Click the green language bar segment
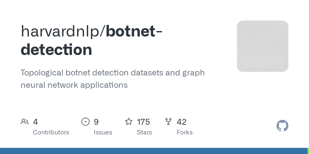309x154 pixels. [308, 151]
